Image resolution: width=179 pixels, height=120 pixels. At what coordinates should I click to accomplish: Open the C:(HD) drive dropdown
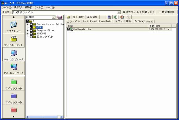point(54,17)
